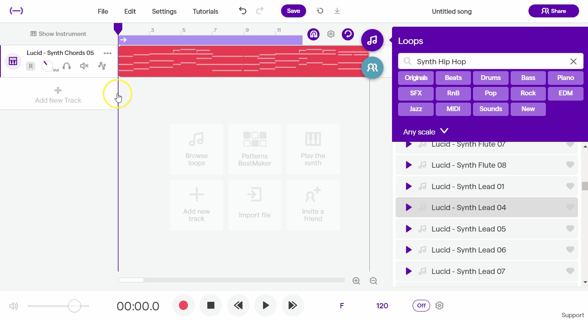Open the Tutorials menu
588x320 pixels.
(x=205, y=11)
